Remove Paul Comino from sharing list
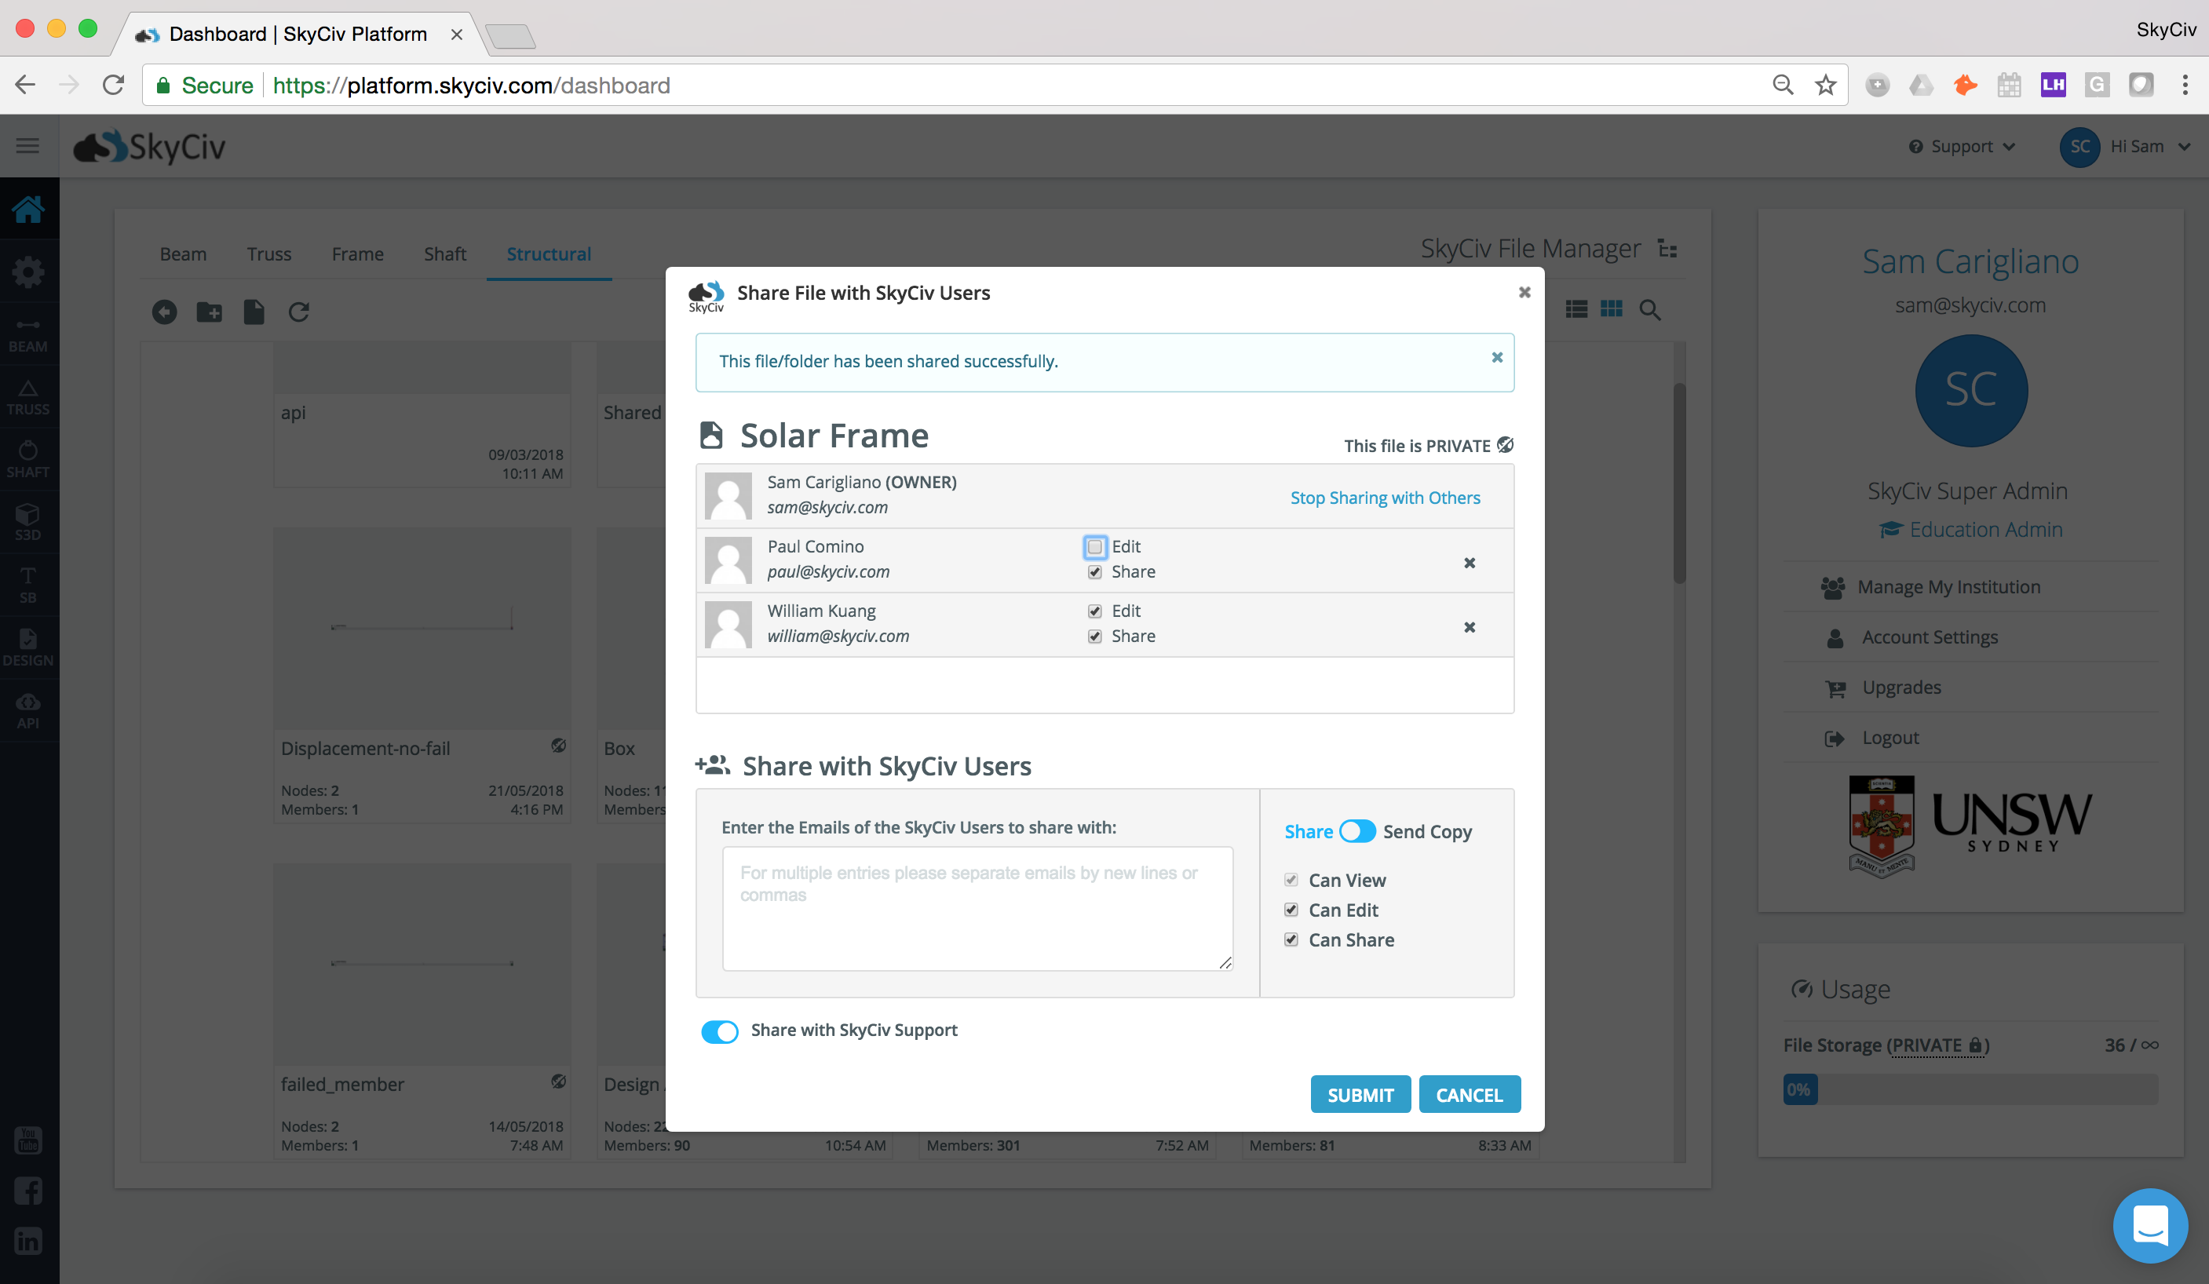Viewport: 2209px width, 1284px height. 1470,563
